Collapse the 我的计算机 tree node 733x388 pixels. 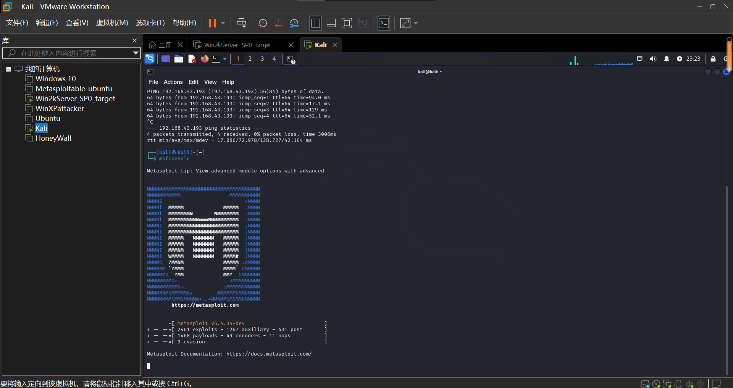(x=8, y=69)
